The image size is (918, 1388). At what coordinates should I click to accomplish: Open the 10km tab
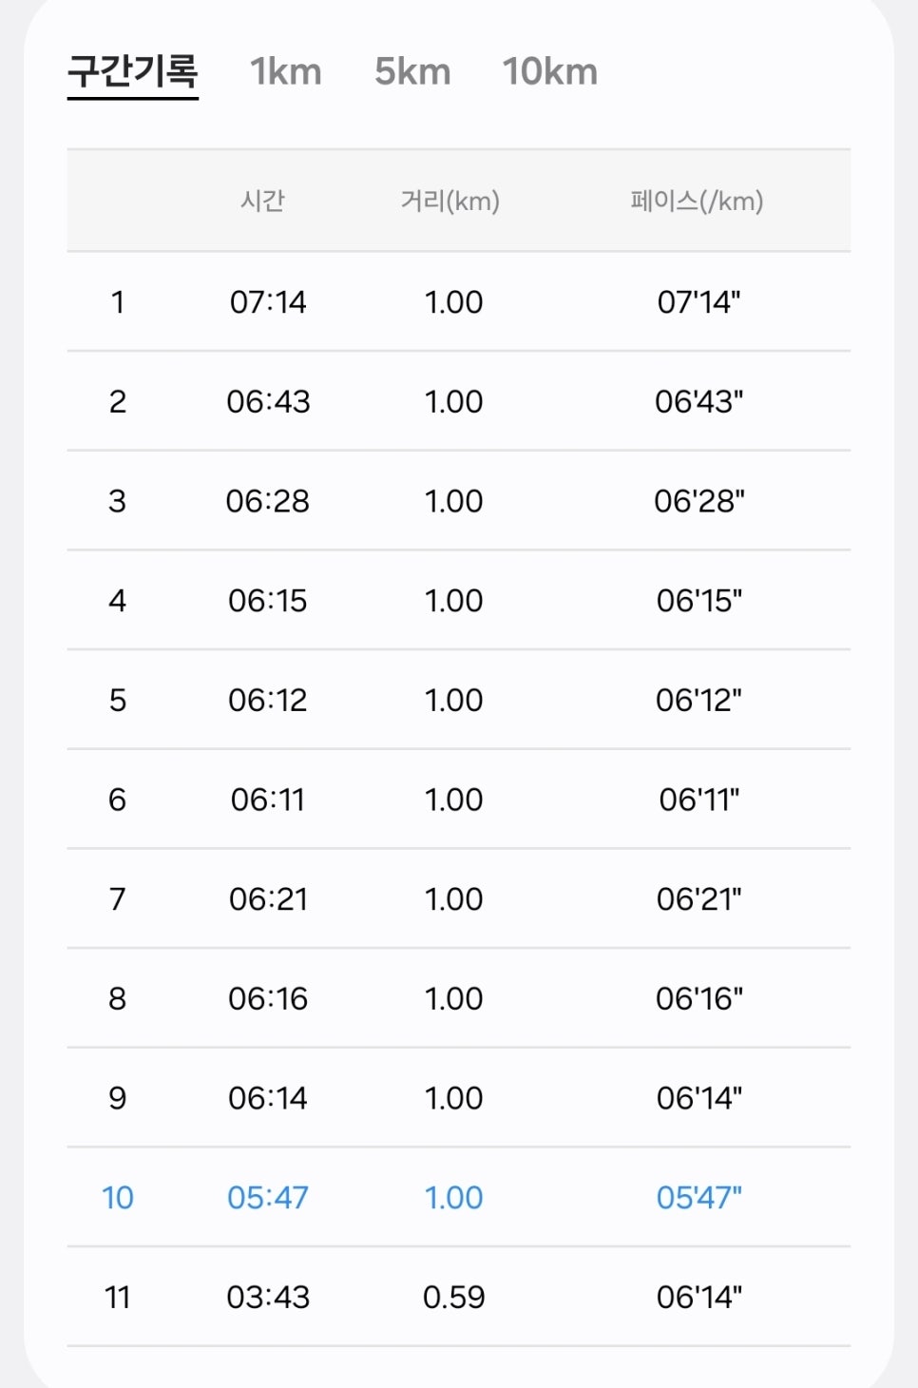click(x=550, y=71)
